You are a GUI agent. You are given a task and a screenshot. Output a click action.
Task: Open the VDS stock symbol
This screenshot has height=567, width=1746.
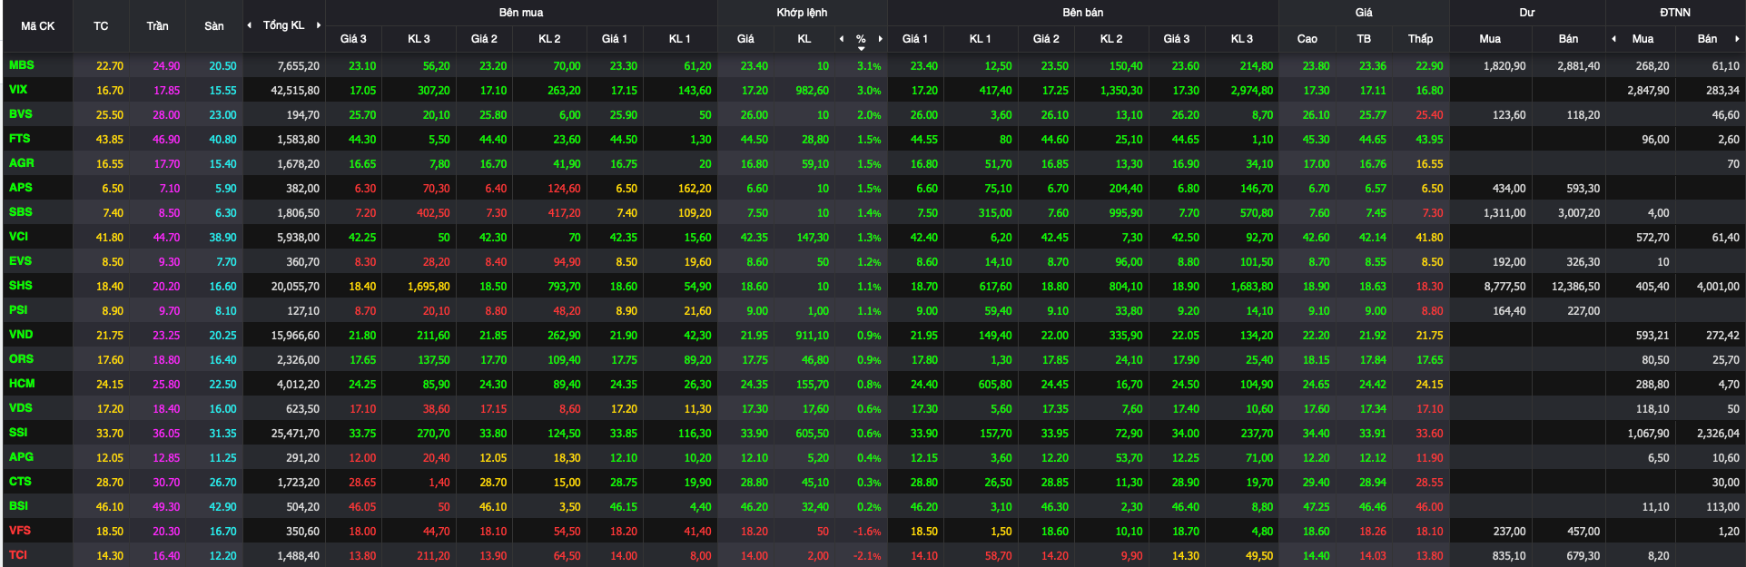click(20, 408)
